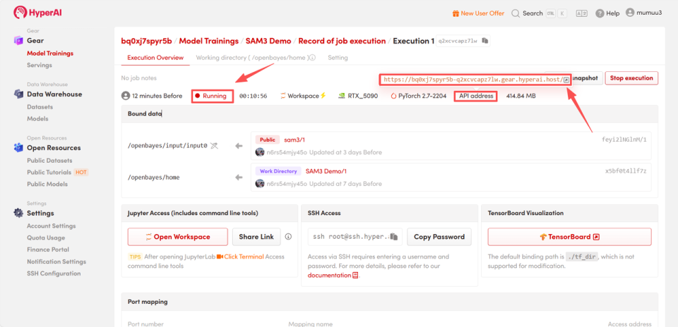The height and width of the screenshot is (327, 678).
Task: Open the API address link icon
Action: pos(566,80)
